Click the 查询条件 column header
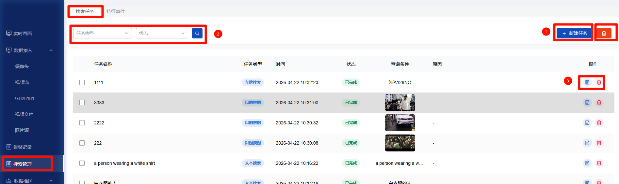This screenshot has width=619, height=184. [400, 64]
